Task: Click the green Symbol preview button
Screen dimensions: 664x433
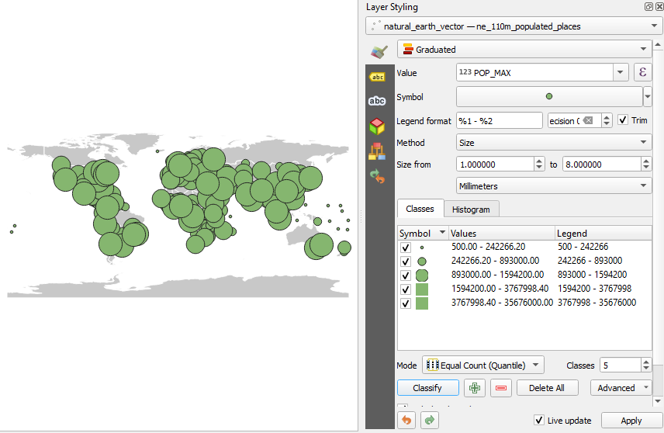Action: coord(549,96)
